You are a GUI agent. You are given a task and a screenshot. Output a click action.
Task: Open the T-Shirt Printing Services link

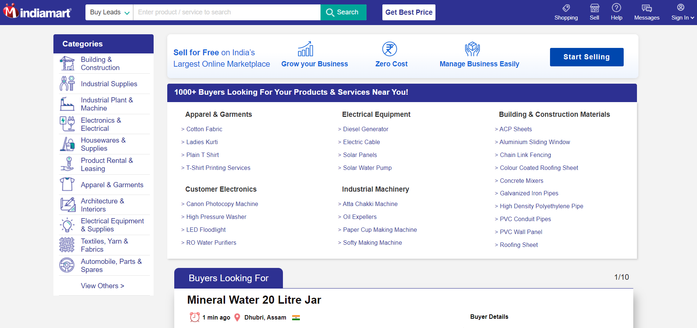pyautogui.click(x=218, y=168)
